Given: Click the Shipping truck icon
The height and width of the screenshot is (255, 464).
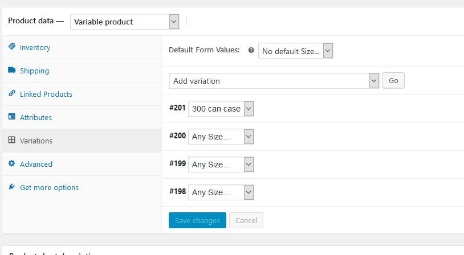Looking at the screenshot, I should 12,70.
